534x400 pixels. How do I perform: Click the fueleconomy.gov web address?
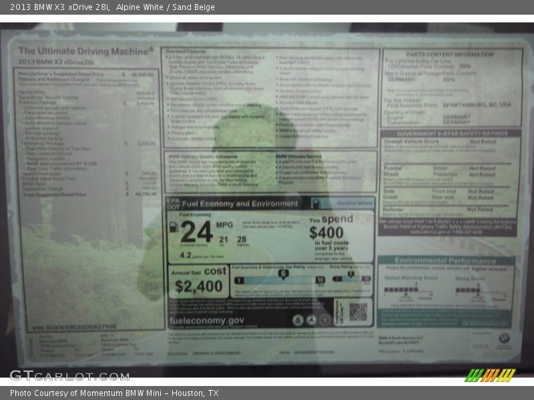[207, 321]
